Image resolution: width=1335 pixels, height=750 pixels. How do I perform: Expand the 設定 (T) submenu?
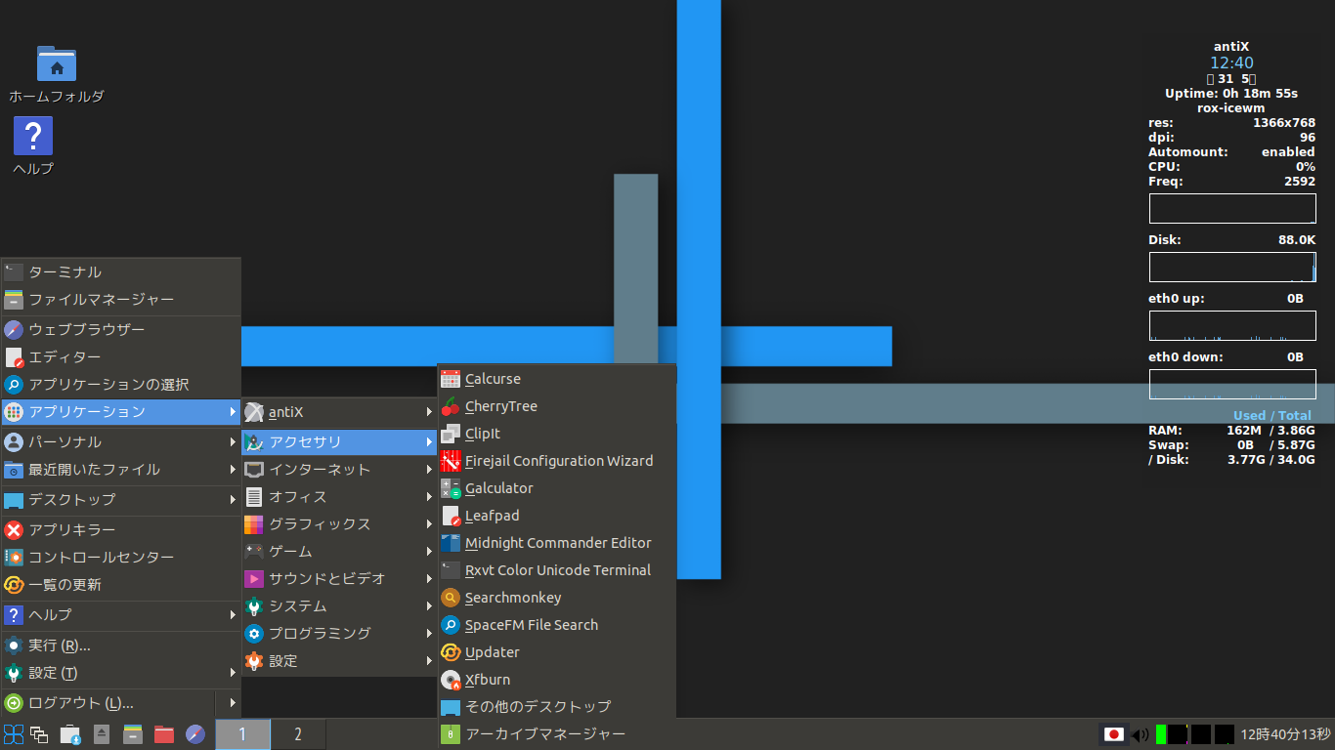pos(120,673)
